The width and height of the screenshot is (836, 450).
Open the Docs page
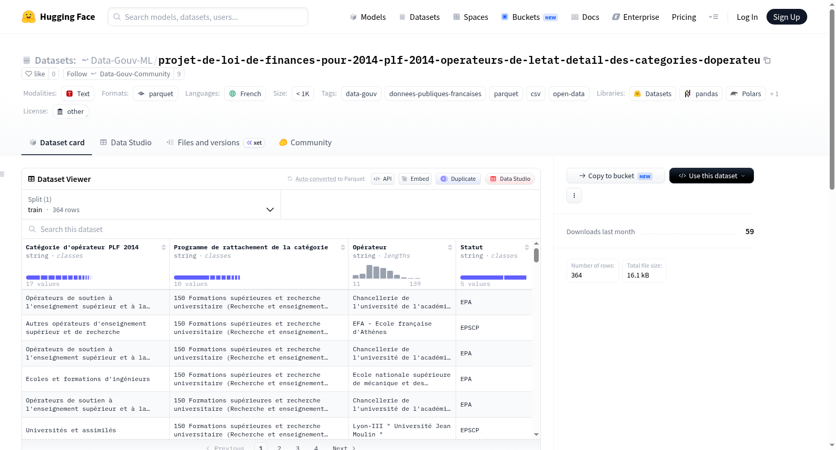[585, 17]
